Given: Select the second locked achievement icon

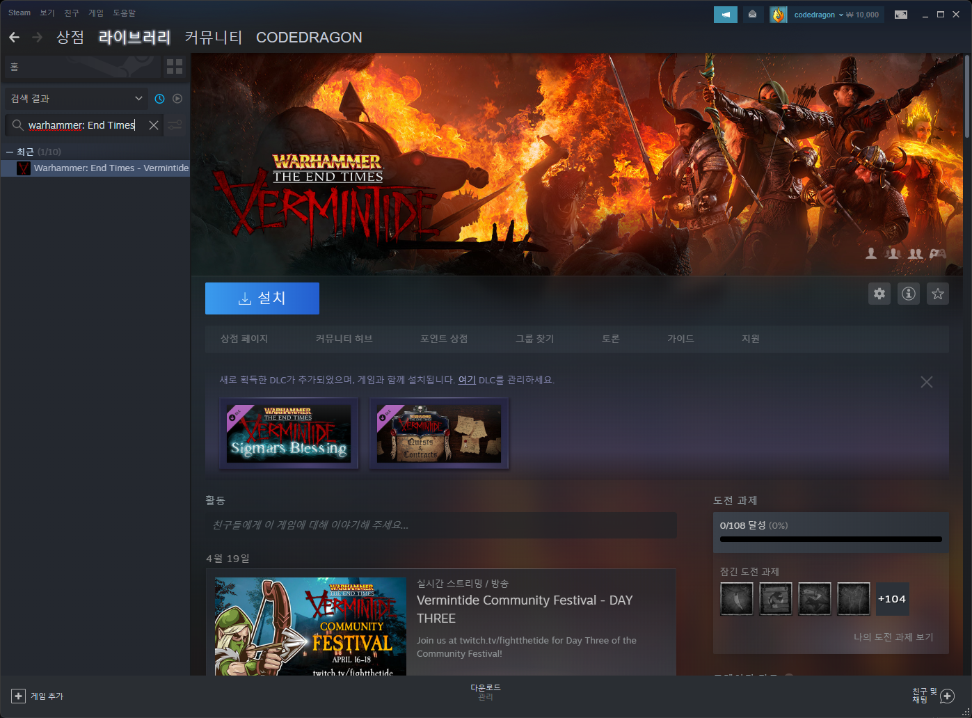Looking at the screenshot, I should coord(776,599).
